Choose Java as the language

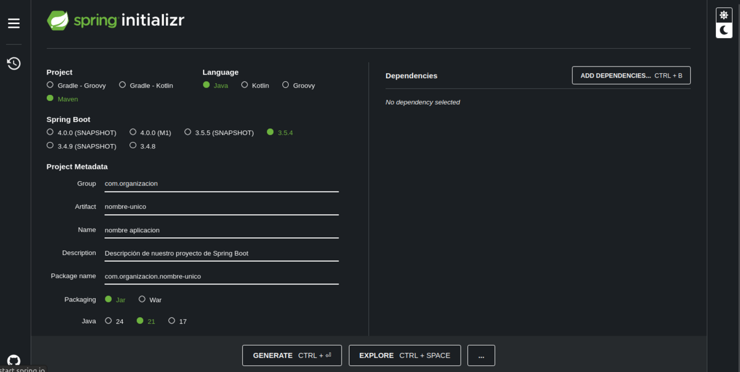tap(216, 86)
